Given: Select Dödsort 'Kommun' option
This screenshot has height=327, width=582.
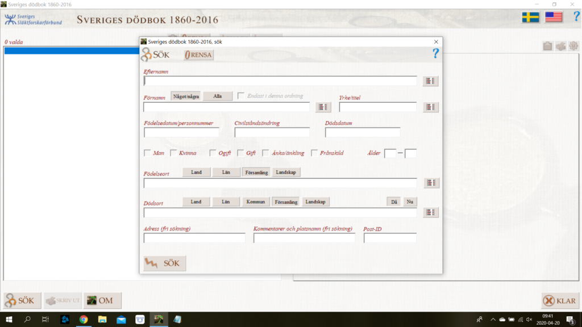Looking at the screenshot, I should [x=256, y=202].
